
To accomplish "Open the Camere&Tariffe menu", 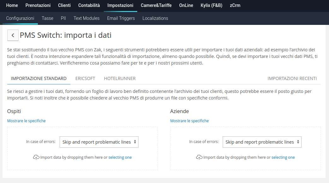I will (x=156, y=5).
